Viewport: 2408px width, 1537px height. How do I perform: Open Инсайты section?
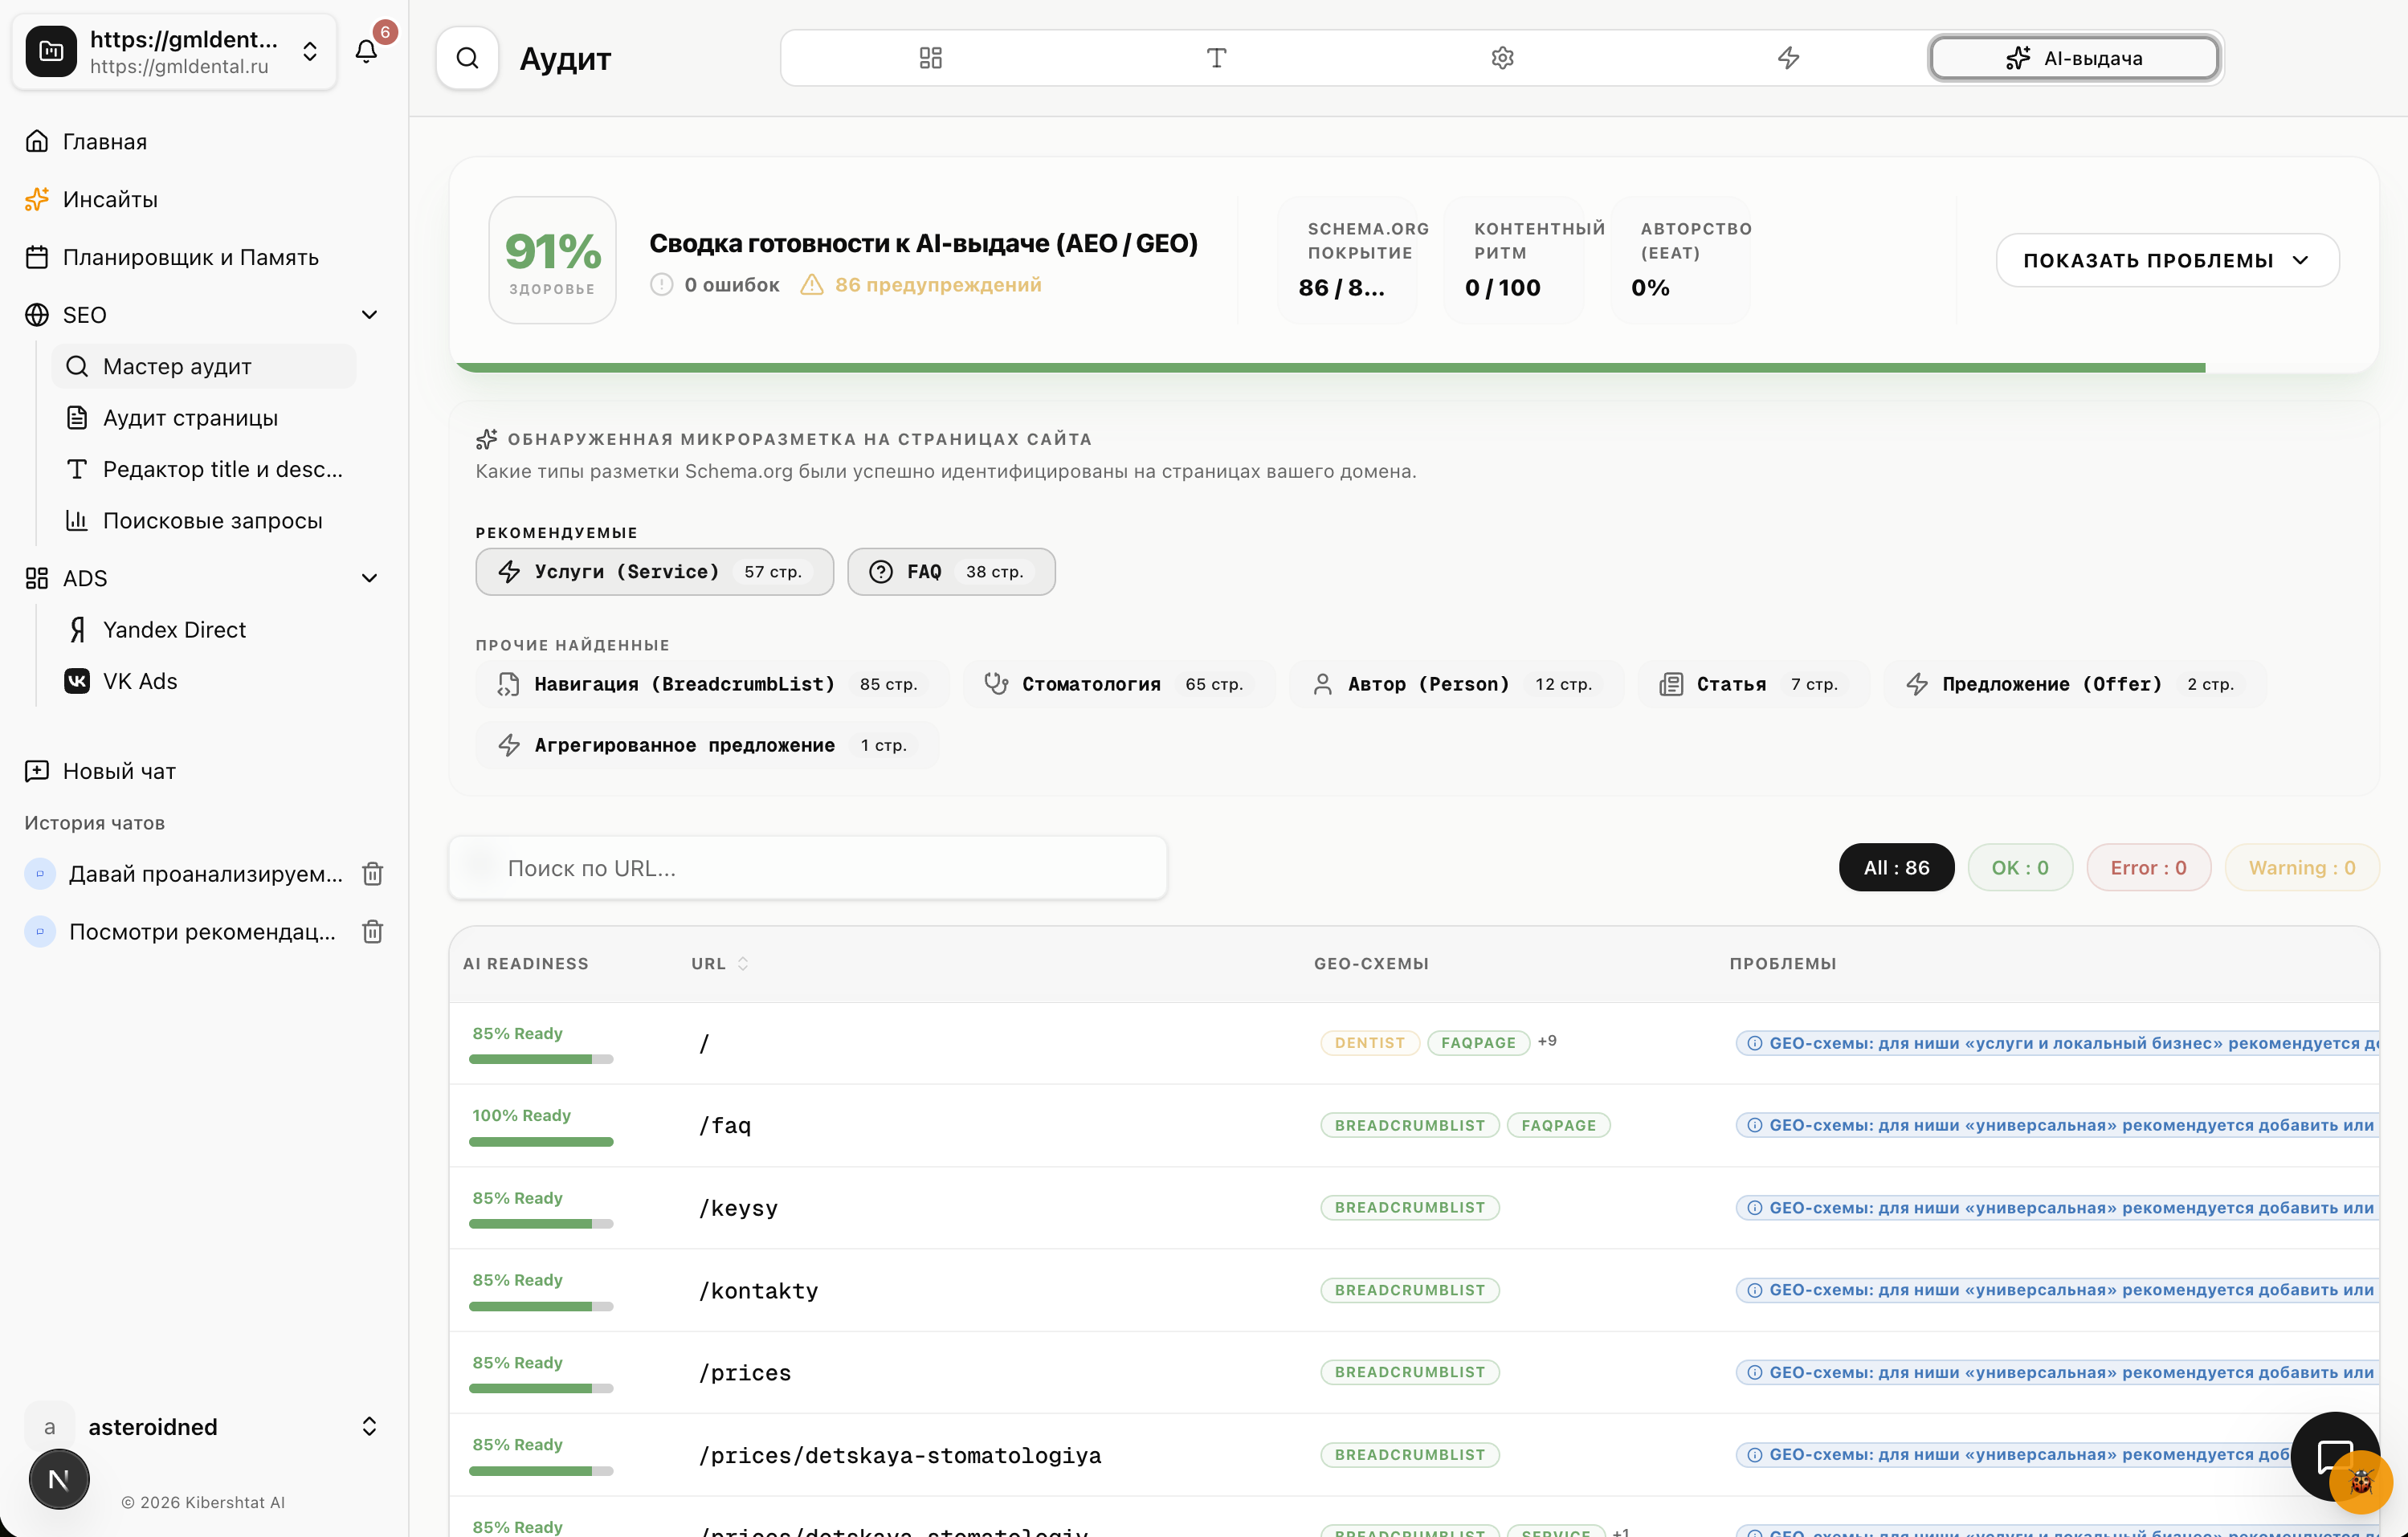click(110, 199)
